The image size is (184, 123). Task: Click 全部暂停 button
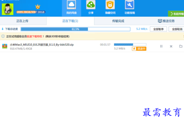point(158,29)
